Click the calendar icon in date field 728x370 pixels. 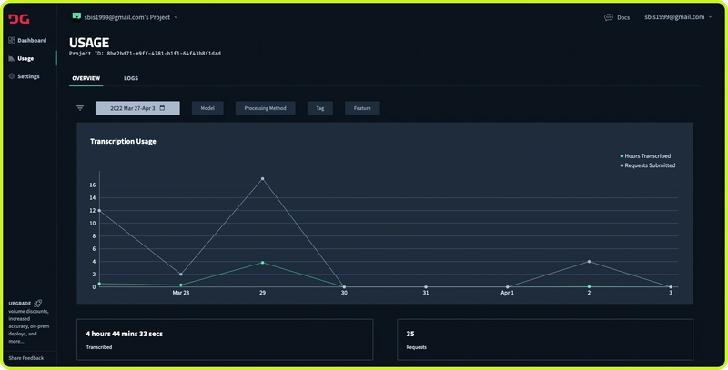coord(162,108)
